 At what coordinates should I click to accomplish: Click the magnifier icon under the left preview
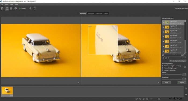pos(78,82)
